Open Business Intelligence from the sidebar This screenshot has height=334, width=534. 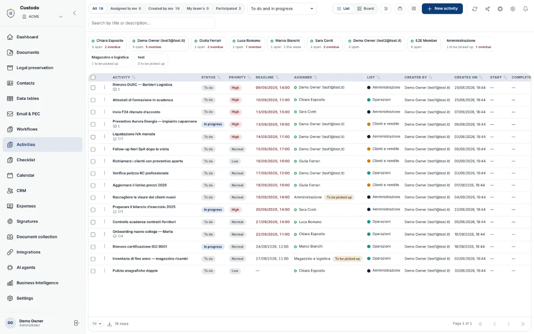point(42,283)
